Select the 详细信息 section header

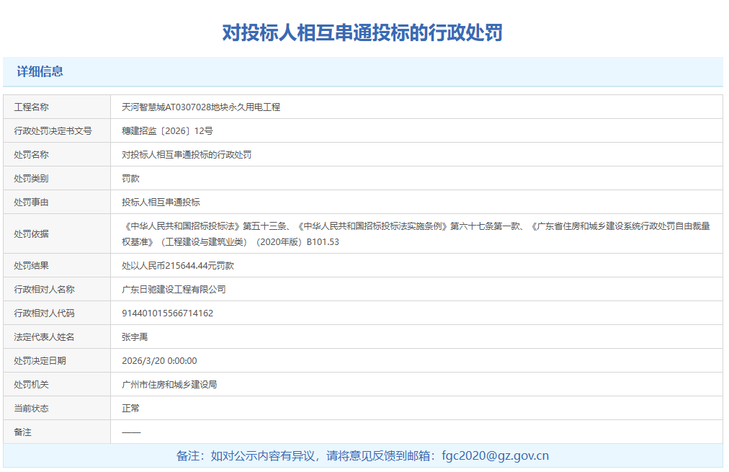pos(40,71)
